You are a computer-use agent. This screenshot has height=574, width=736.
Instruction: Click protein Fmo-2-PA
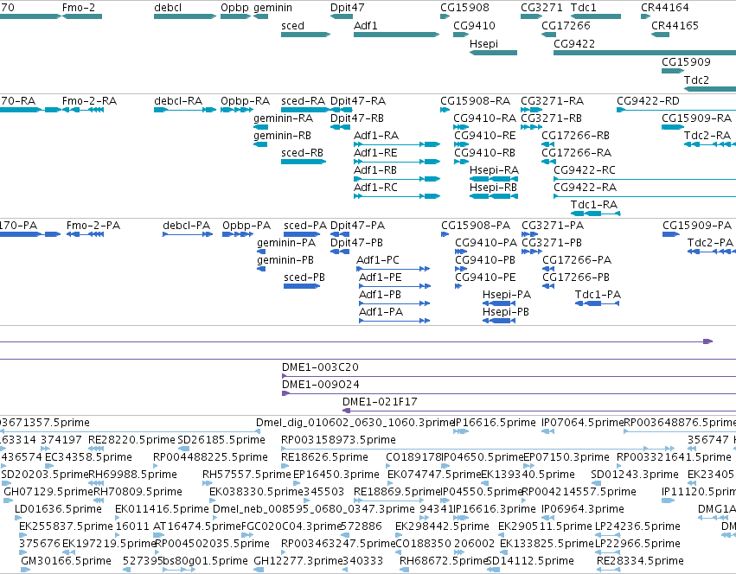(85, 234)
